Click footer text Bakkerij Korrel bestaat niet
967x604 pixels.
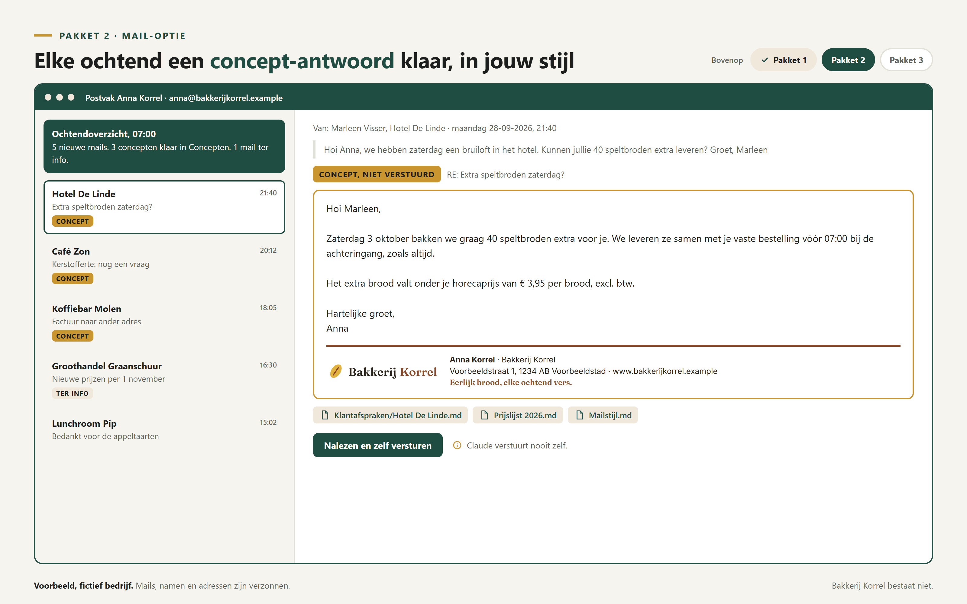pyautogui.click(x=882, y=586)
